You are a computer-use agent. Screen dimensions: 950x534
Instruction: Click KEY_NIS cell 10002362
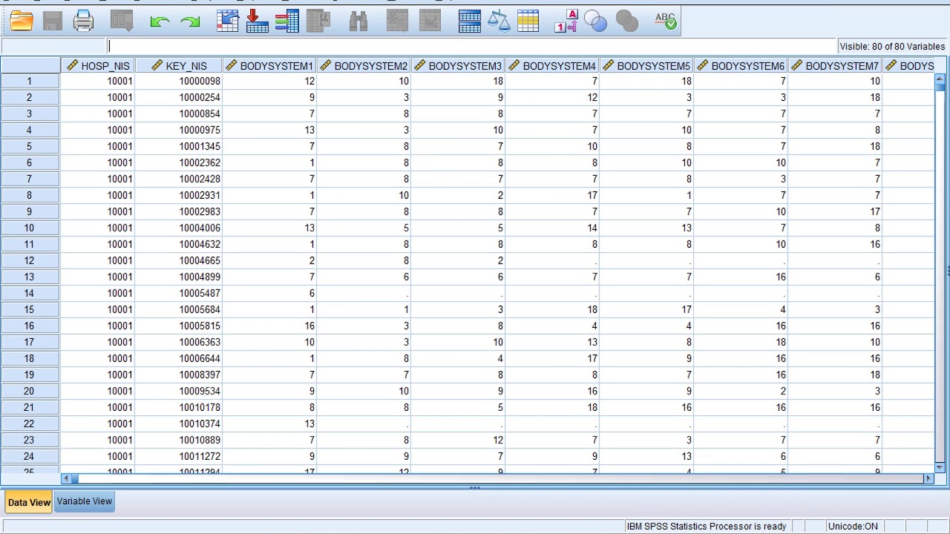tap(179, 162)
